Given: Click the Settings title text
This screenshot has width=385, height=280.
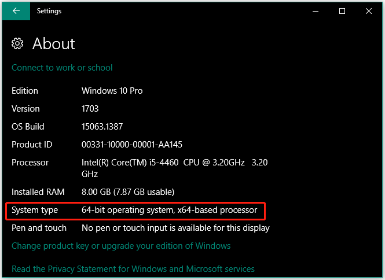Looking at the screenshot, I should point(49,11).
